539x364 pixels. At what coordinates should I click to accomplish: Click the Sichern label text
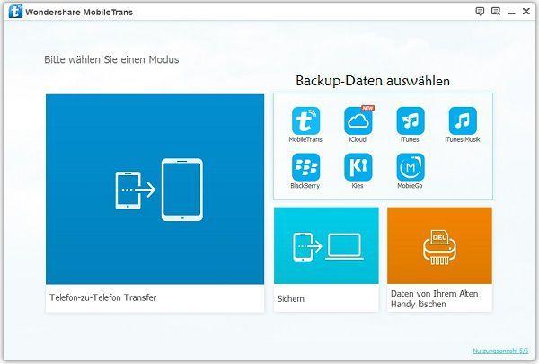291,298
